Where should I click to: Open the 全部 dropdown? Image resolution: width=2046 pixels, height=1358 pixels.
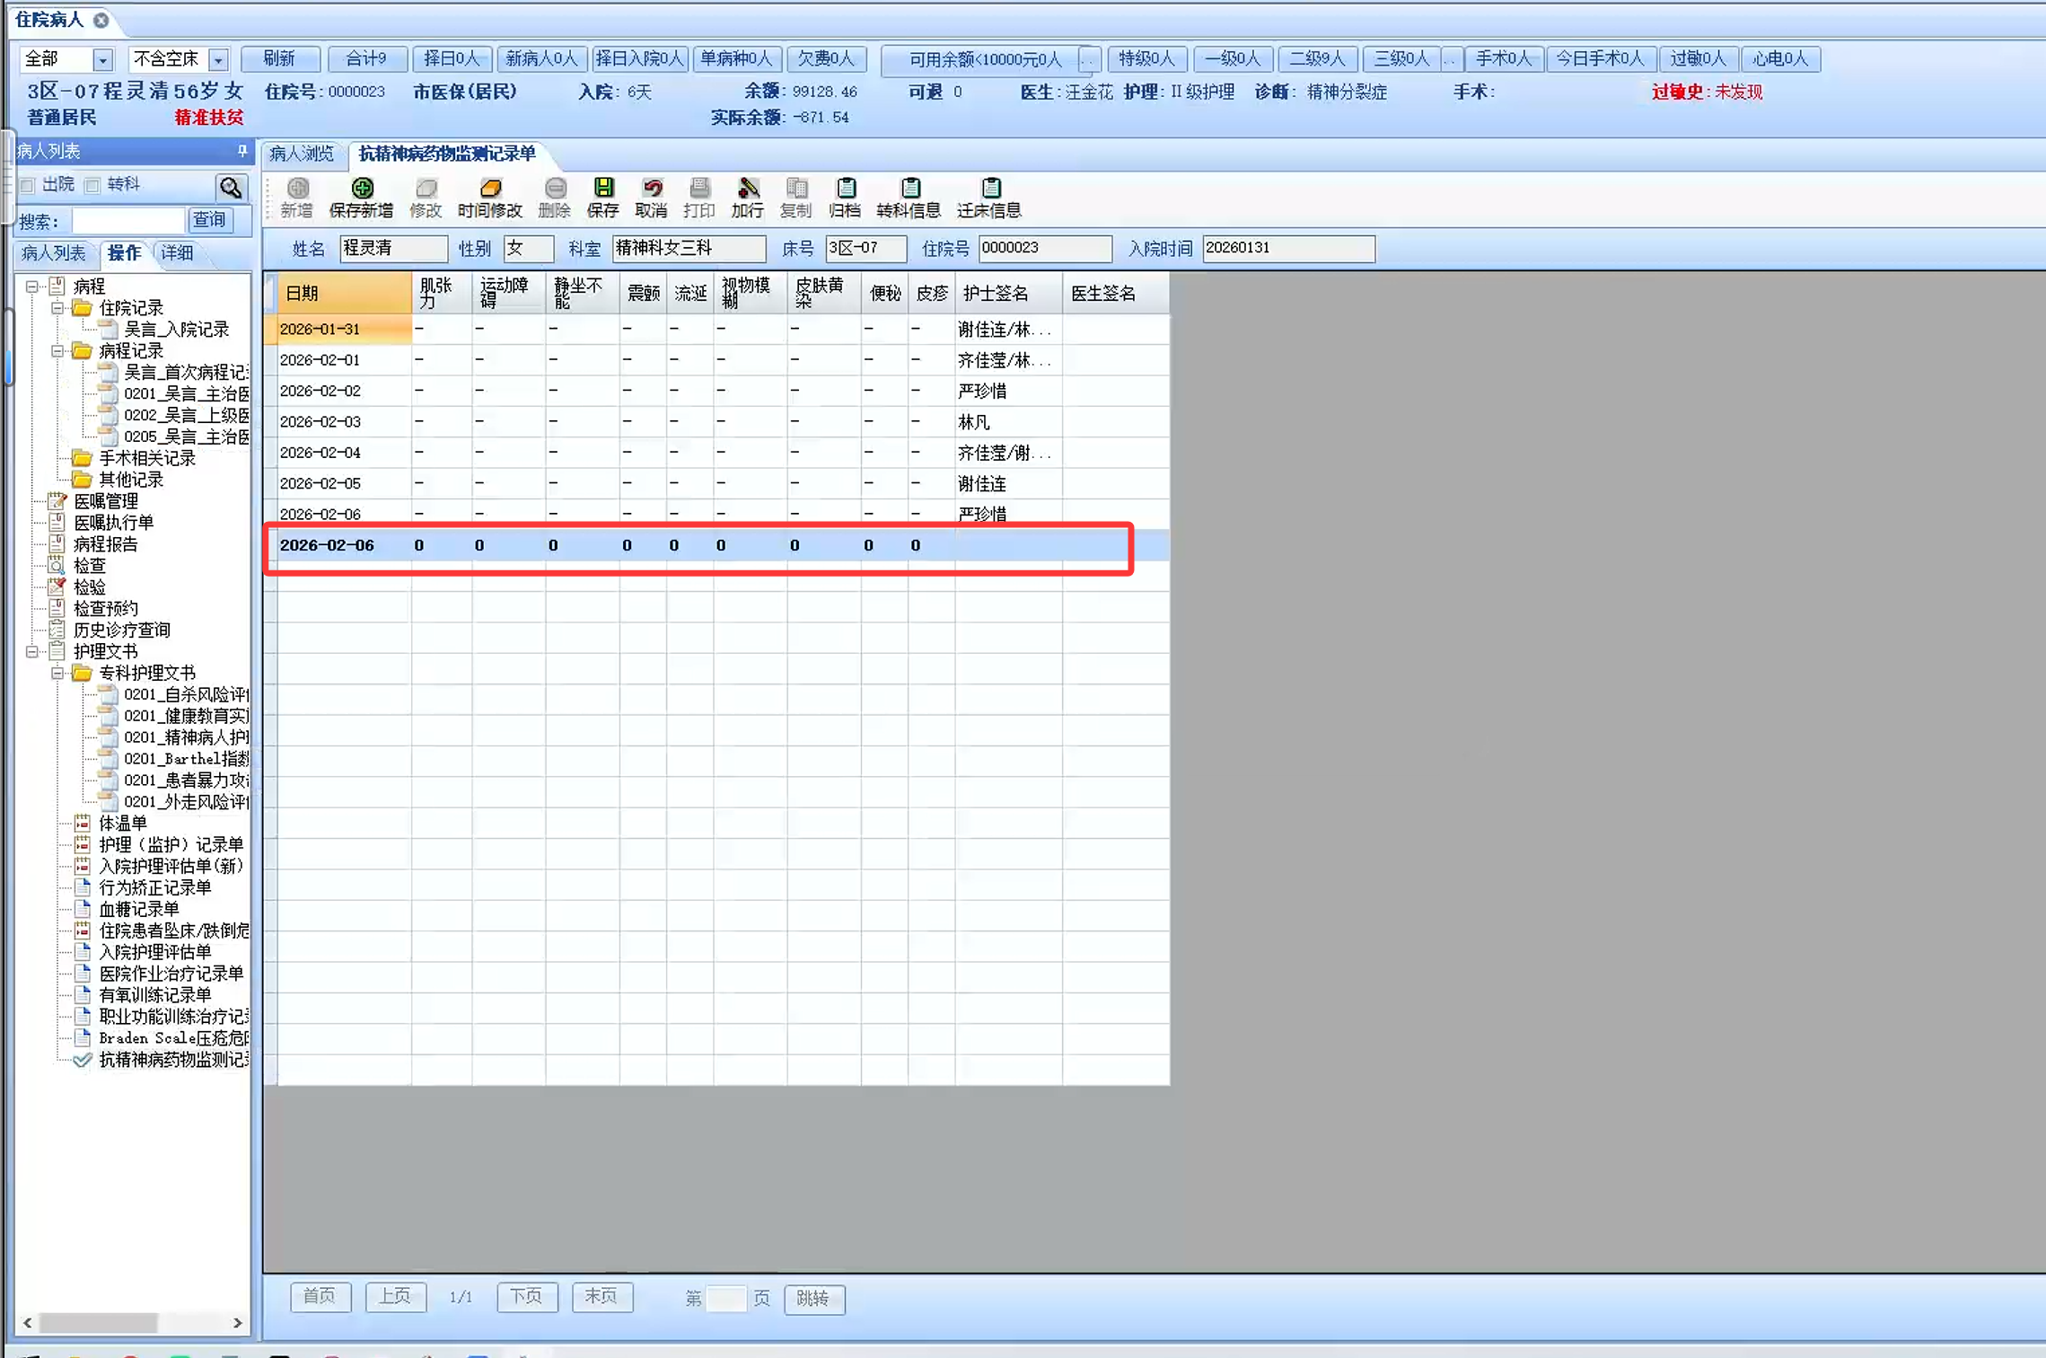(102, 59)
